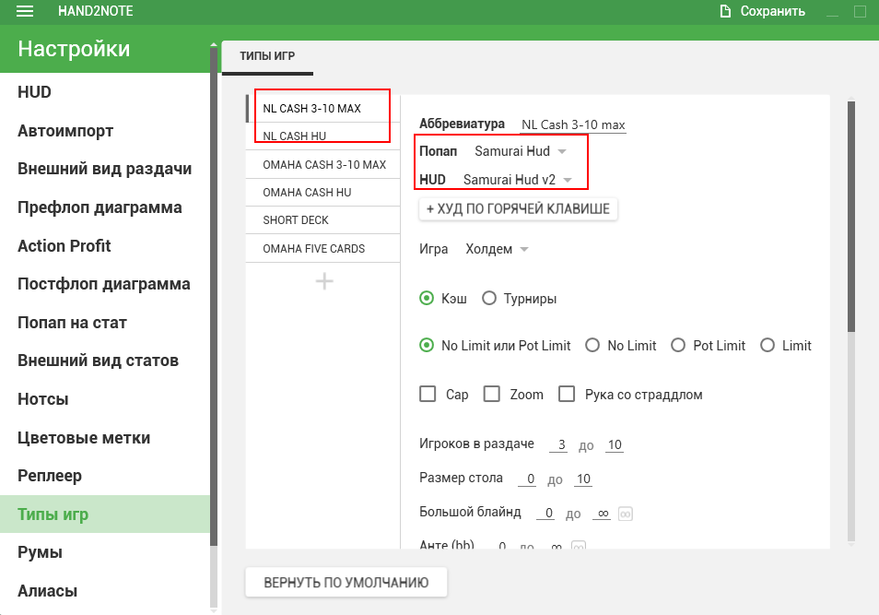The width and height of the screenshot is (879, 615).
Task: Edit Большой блайнд maximum field
Action: tap(602, 513)
